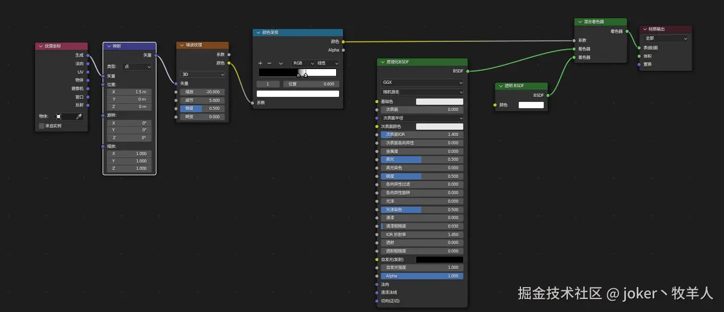Enable the 来自实例 checkbox
Viewport: 724px width, 312px height.
tap(41, 126)
